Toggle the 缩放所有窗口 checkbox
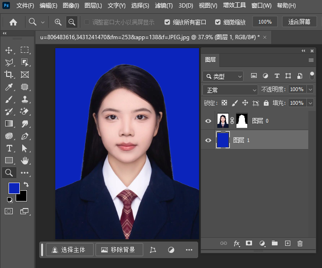 pyautogui.click(x=167, y=22)
